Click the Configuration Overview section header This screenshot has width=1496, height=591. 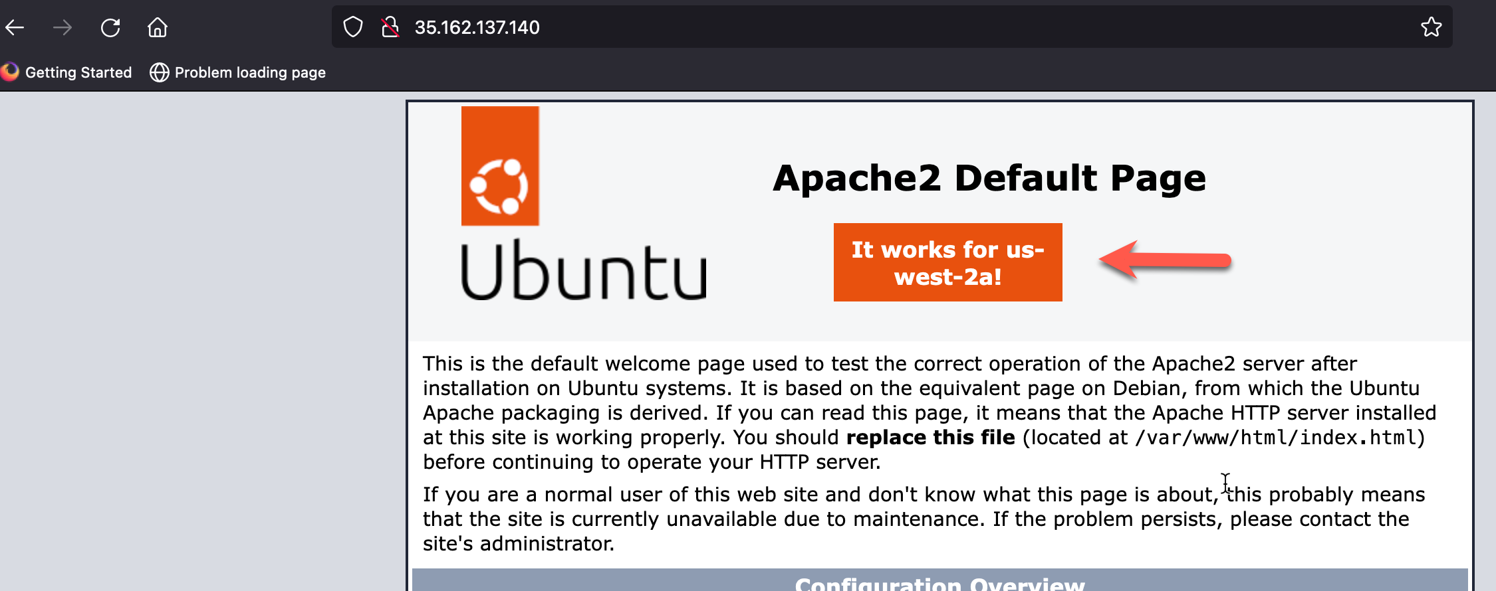(940, 580)
